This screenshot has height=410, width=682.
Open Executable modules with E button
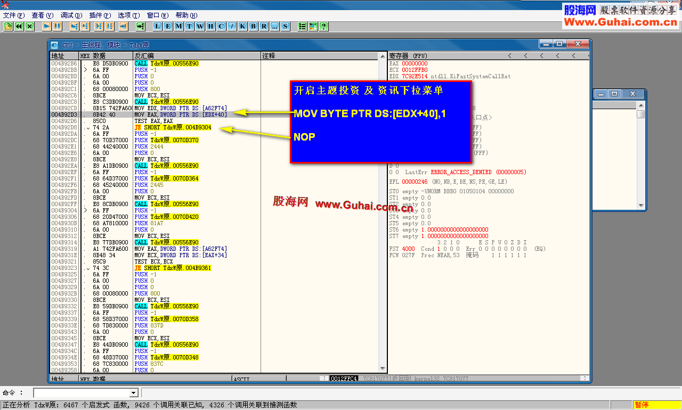(168, 26)
